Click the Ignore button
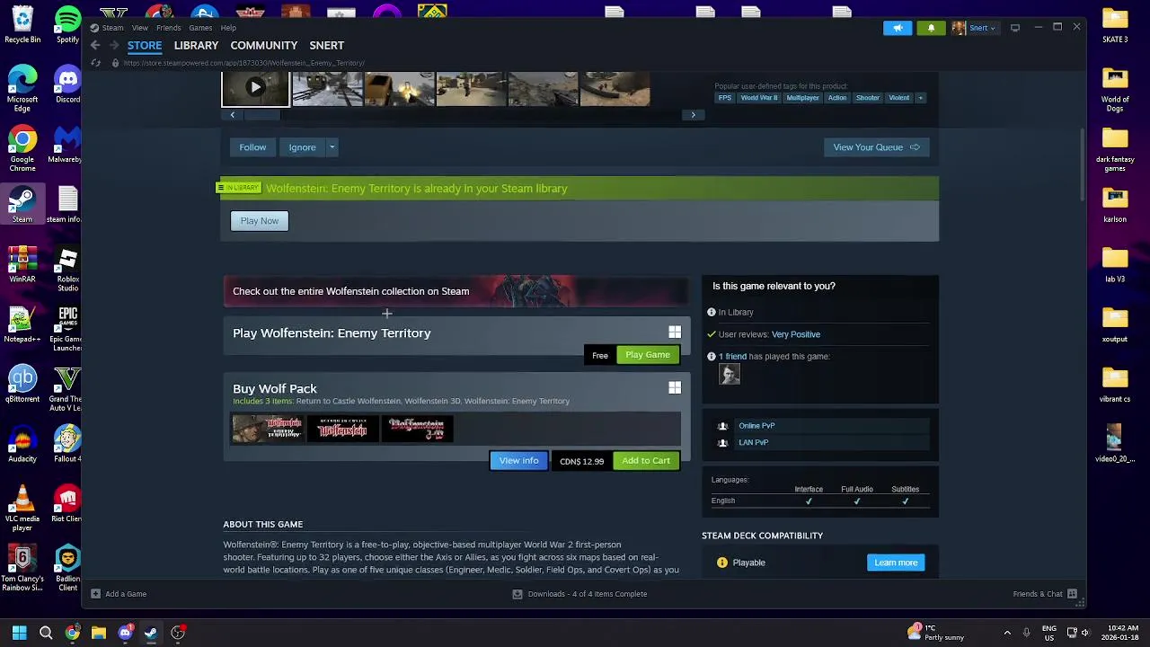 point(302,147)
